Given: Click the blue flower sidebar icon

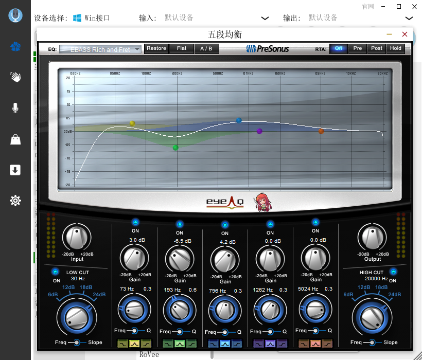Looking at the screenshot, I should tap(15, 47).
